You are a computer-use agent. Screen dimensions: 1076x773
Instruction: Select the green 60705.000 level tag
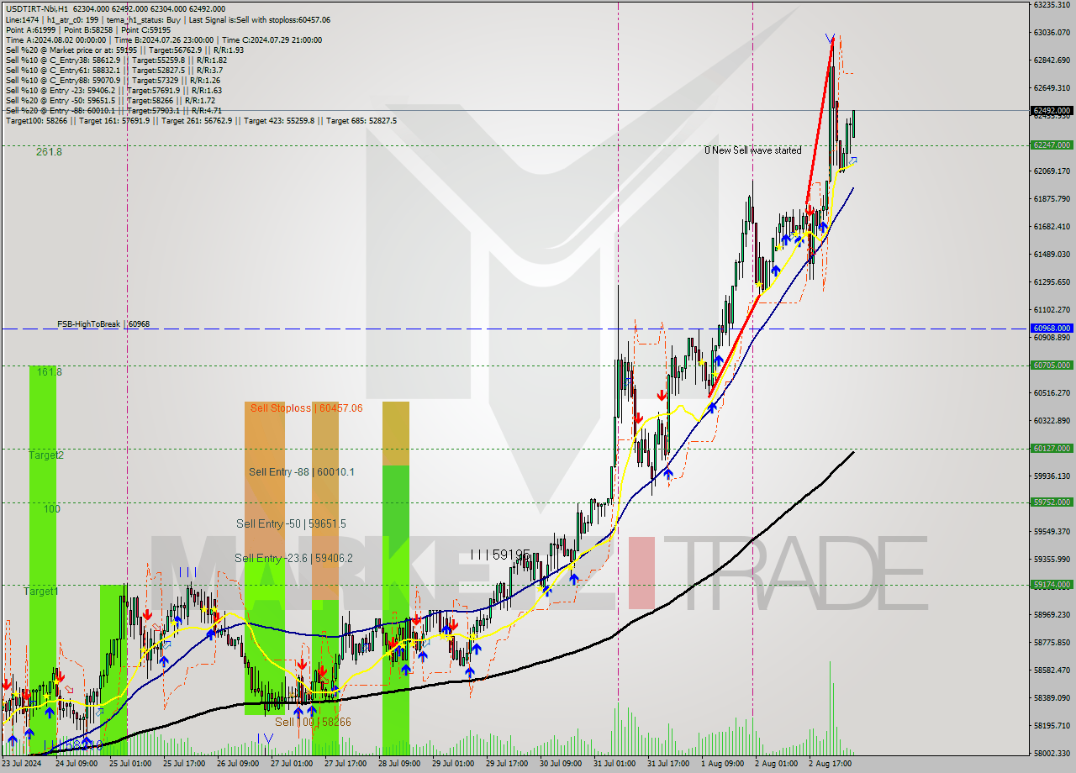[x=1052, y=365]
